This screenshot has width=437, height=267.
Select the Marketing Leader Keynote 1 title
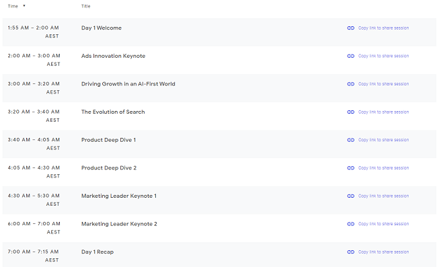coord(119,196)
